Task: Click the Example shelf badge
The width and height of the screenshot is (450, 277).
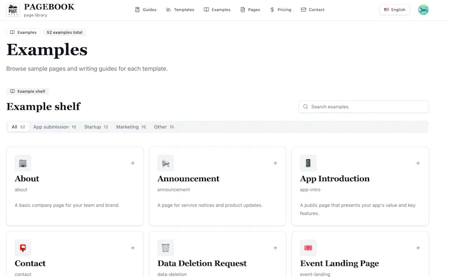Action: 28,91
